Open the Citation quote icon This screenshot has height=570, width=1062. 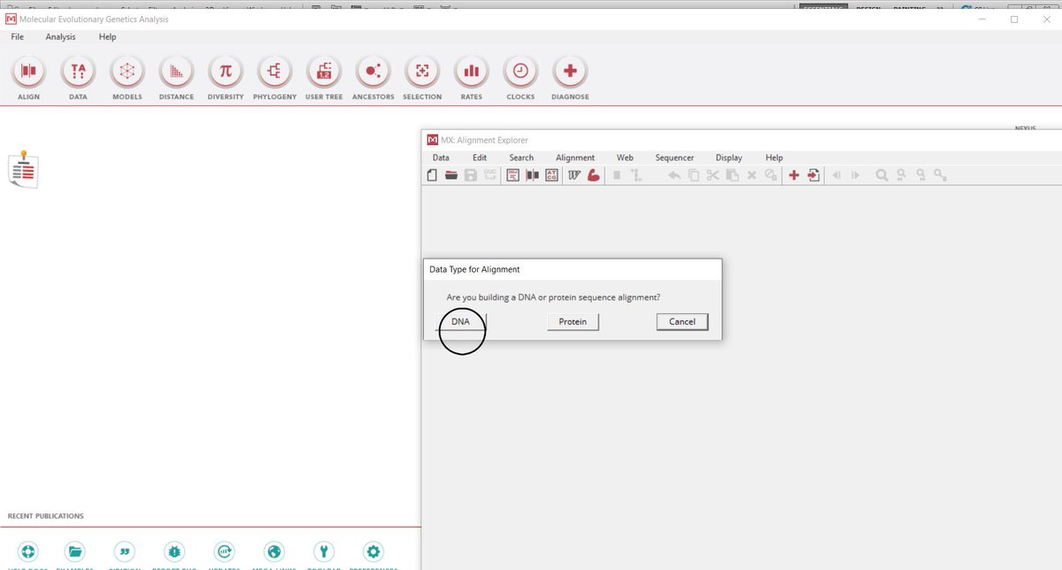126,551
